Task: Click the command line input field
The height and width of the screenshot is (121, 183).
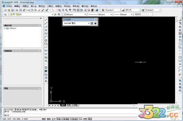Action: click(71, 116)
